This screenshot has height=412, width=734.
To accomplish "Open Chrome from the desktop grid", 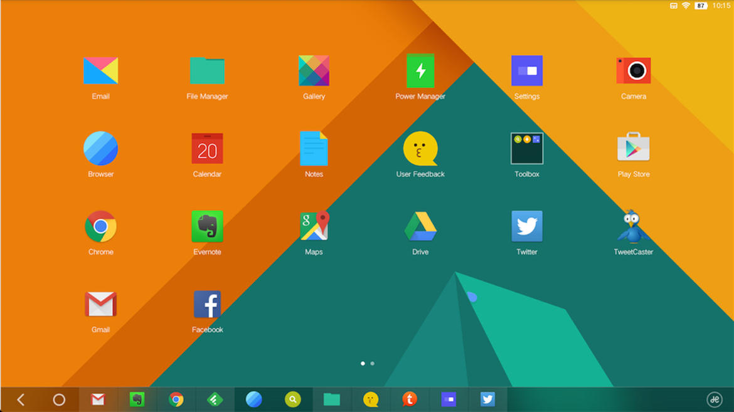I will coord(100,226).
